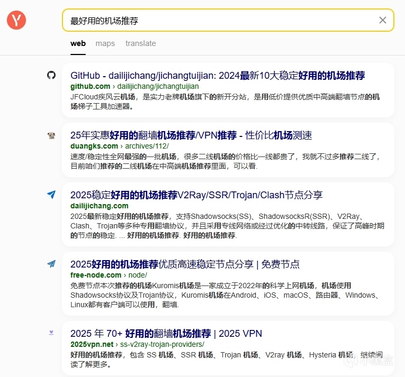Click the Yandex logo icon
The image size is (405, 377).
(16, 20)
